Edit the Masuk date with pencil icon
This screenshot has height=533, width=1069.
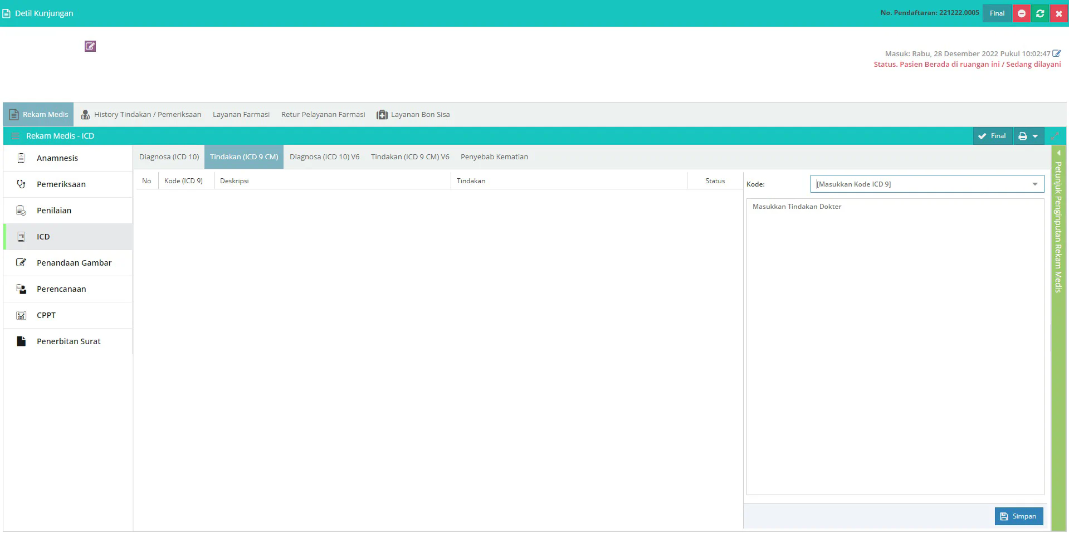[x=1056, y=53]
